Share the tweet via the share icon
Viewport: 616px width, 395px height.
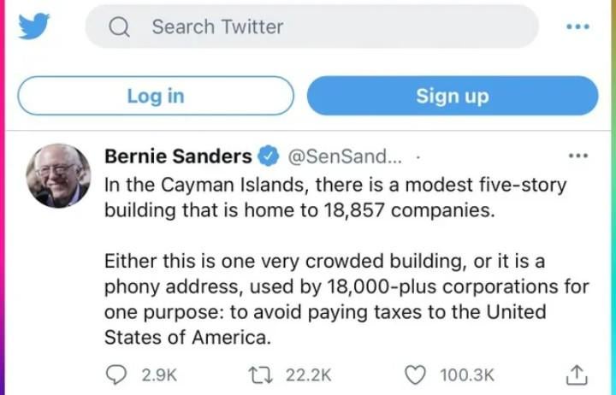(x=577, y=374)
